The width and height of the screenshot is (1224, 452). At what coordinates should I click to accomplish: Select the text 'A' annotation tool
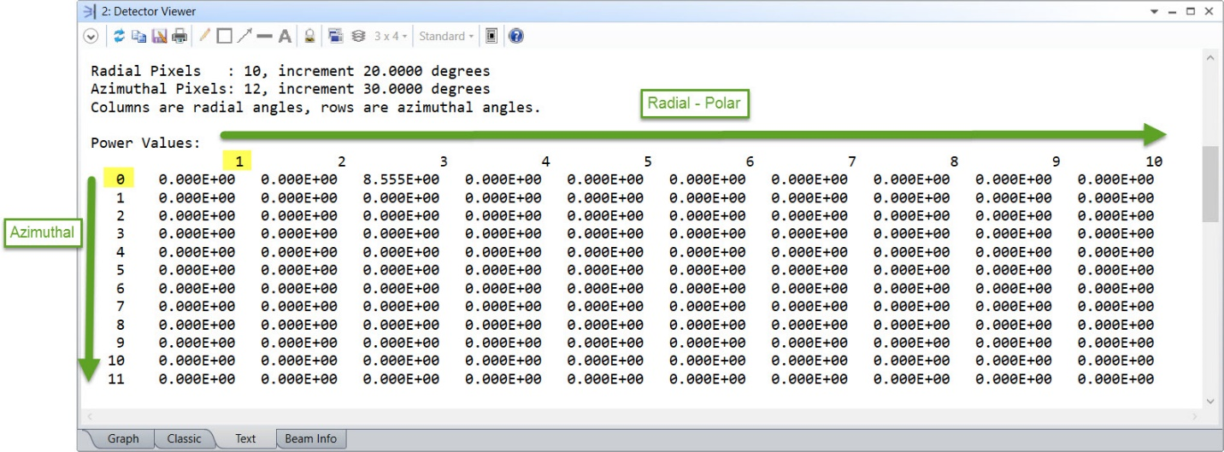click(285, 36)
